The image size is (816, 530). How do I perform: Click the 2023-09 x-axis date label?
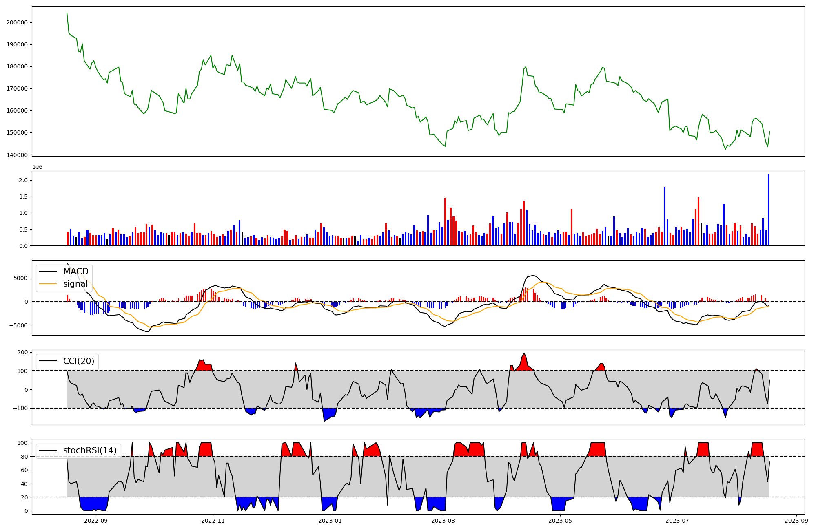(x=796, y=521)
